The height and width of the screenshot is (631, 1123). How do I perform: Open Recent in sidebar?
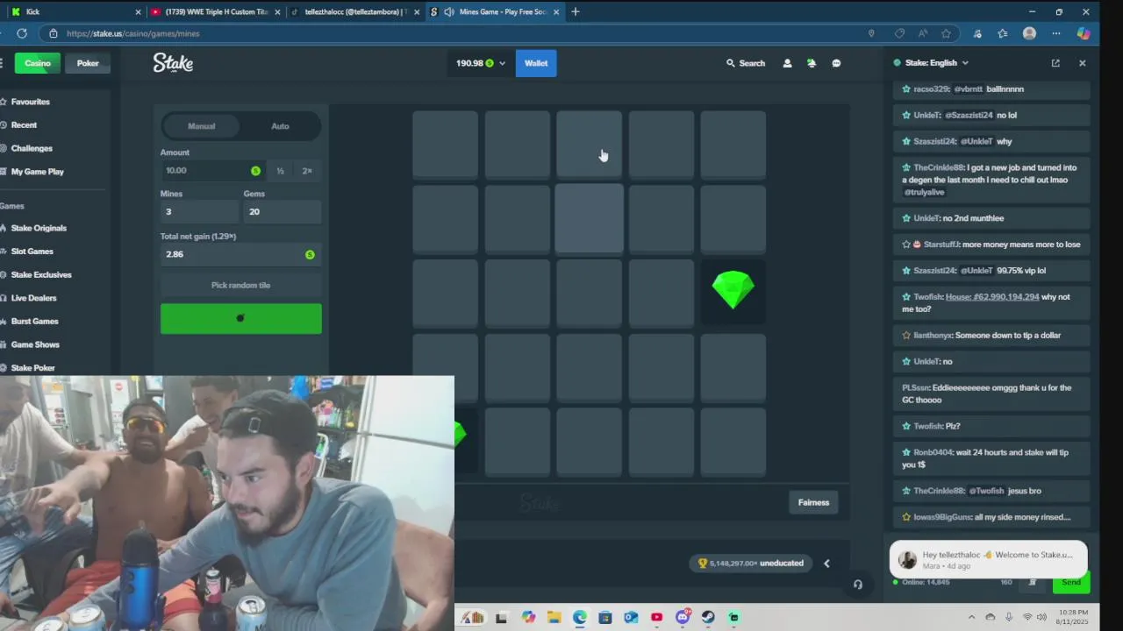(24, 125)
